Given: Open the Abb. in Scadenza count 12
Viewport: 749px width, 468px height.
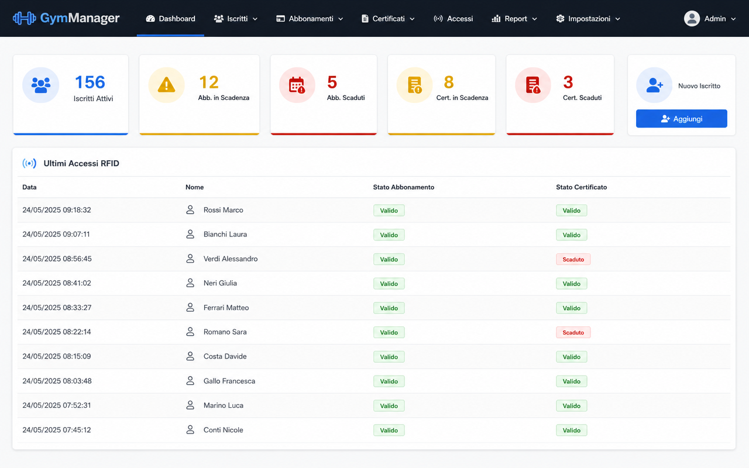Looking at the screenshot, I should pyautogui.click(x=209, y=82).
